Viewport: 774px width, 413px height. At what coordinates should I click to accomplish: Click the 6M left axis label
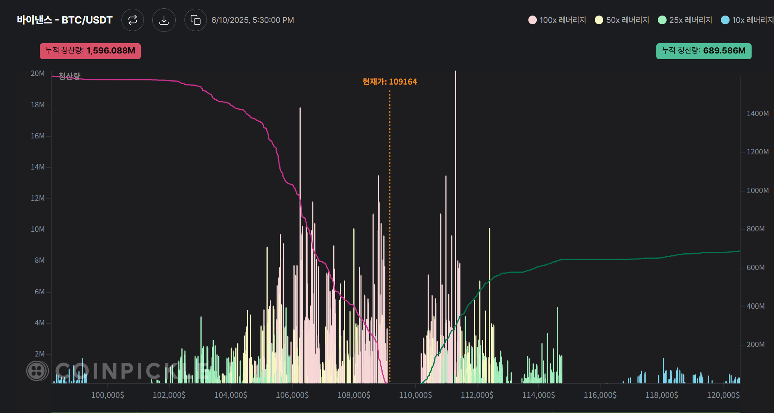click(x=39, y=292)
